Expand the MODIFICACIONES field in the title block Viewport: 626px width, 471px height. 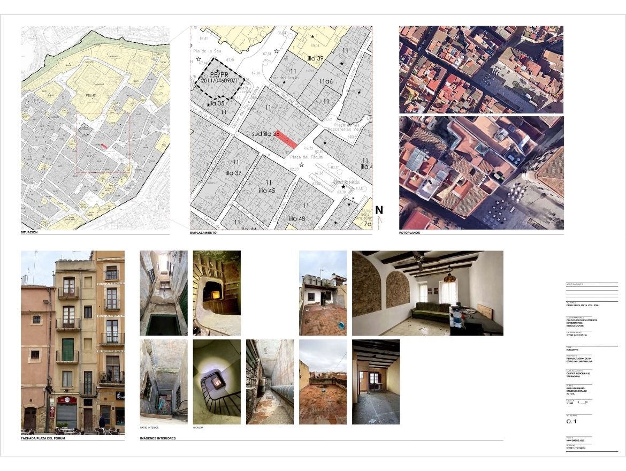click(x=574, y=284)
